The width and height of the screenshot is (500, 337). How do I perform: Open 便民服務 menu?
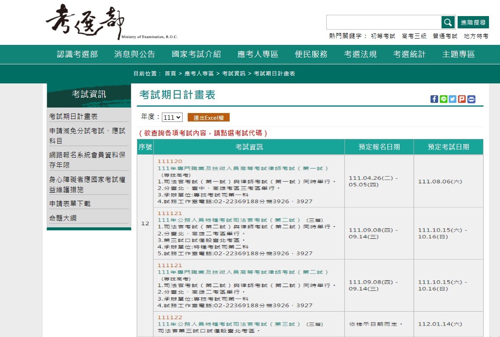click(x=311, y=55)
